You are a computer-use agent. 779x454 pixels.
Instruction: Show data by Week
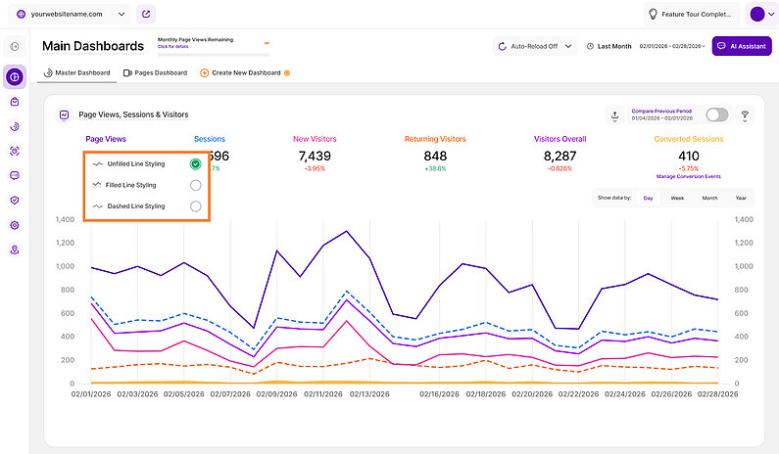pos(677,198)
